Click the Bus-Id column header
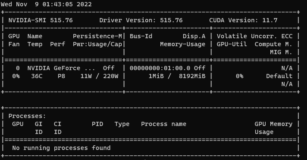 coord(141,37)
